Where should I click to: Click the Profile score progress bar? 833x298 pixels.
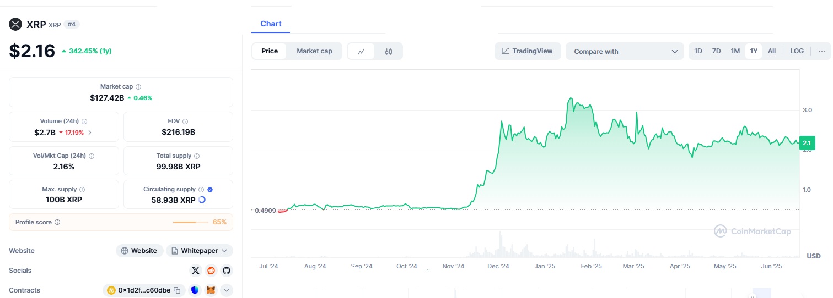(184, 222)
